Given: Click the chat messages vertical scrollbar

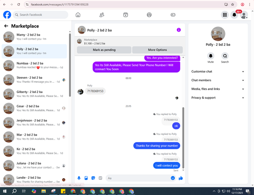Looking at the screenshot, I should [x=183, y=138].
